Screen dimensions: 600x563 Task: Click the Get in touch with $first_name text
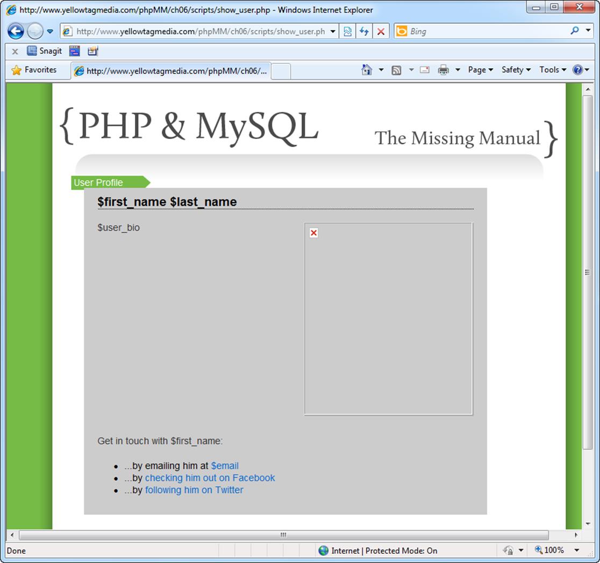coord(160,441)
